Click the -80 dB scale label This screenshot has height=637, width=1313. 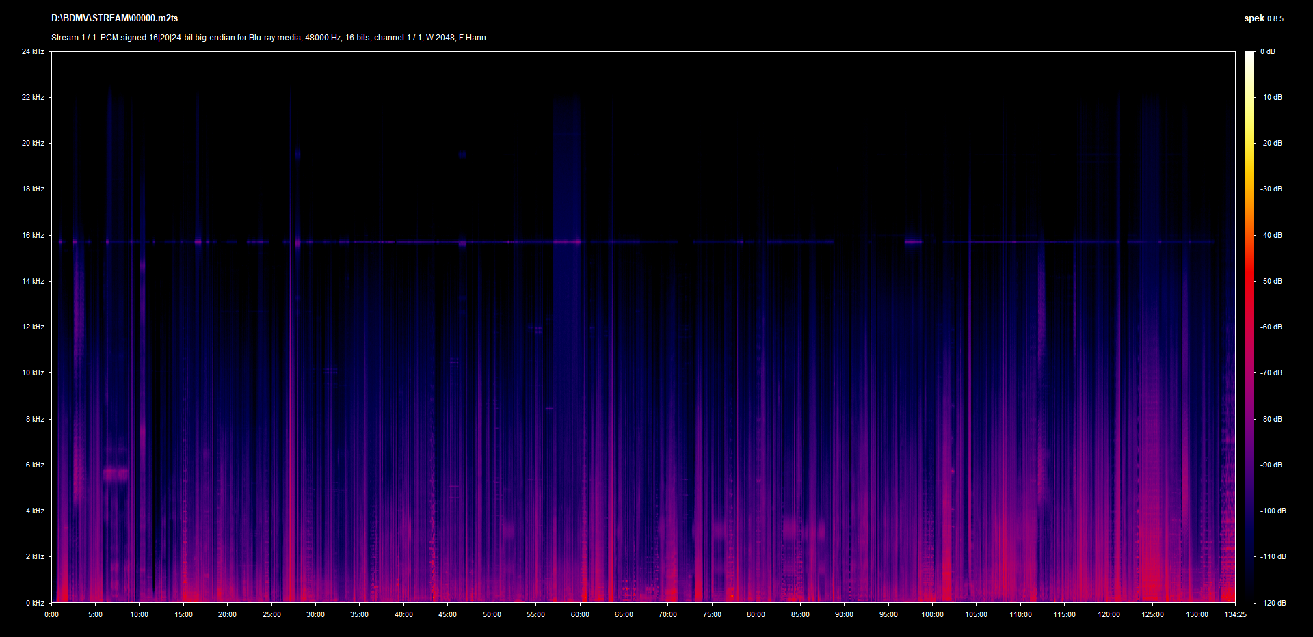1271,419
